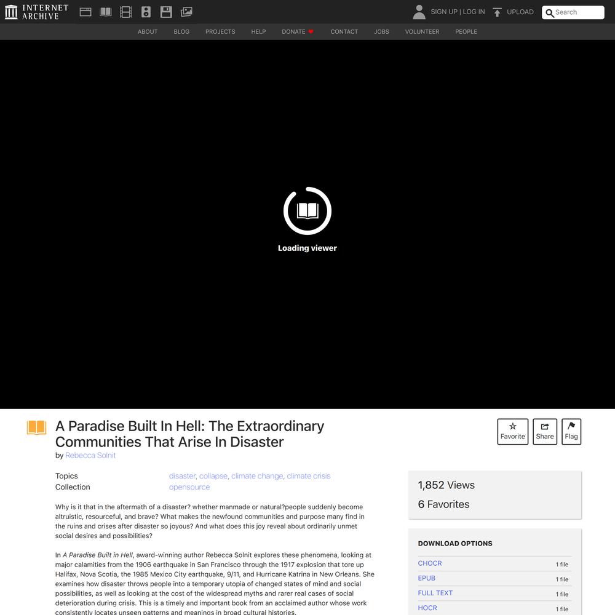This screenshot has width=615, height=615.
Task: Open the Software floppy disk icon
Action: [166, 12]
